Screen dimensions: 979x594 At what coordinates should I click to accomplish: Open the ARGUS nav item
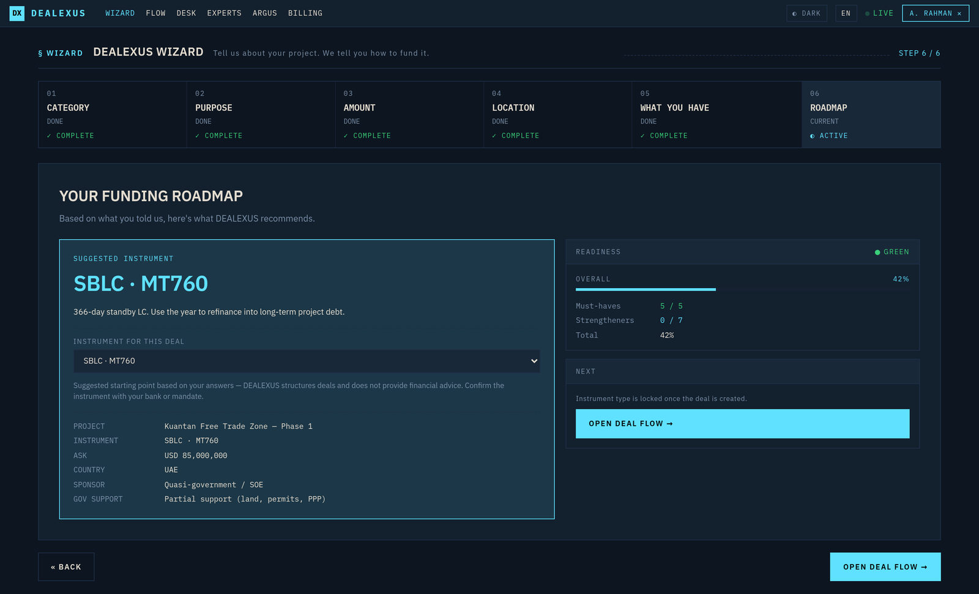265,13
